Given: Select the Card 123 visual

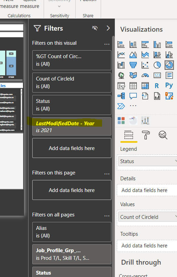Looking at the screenshot, I should click(157, 75).
